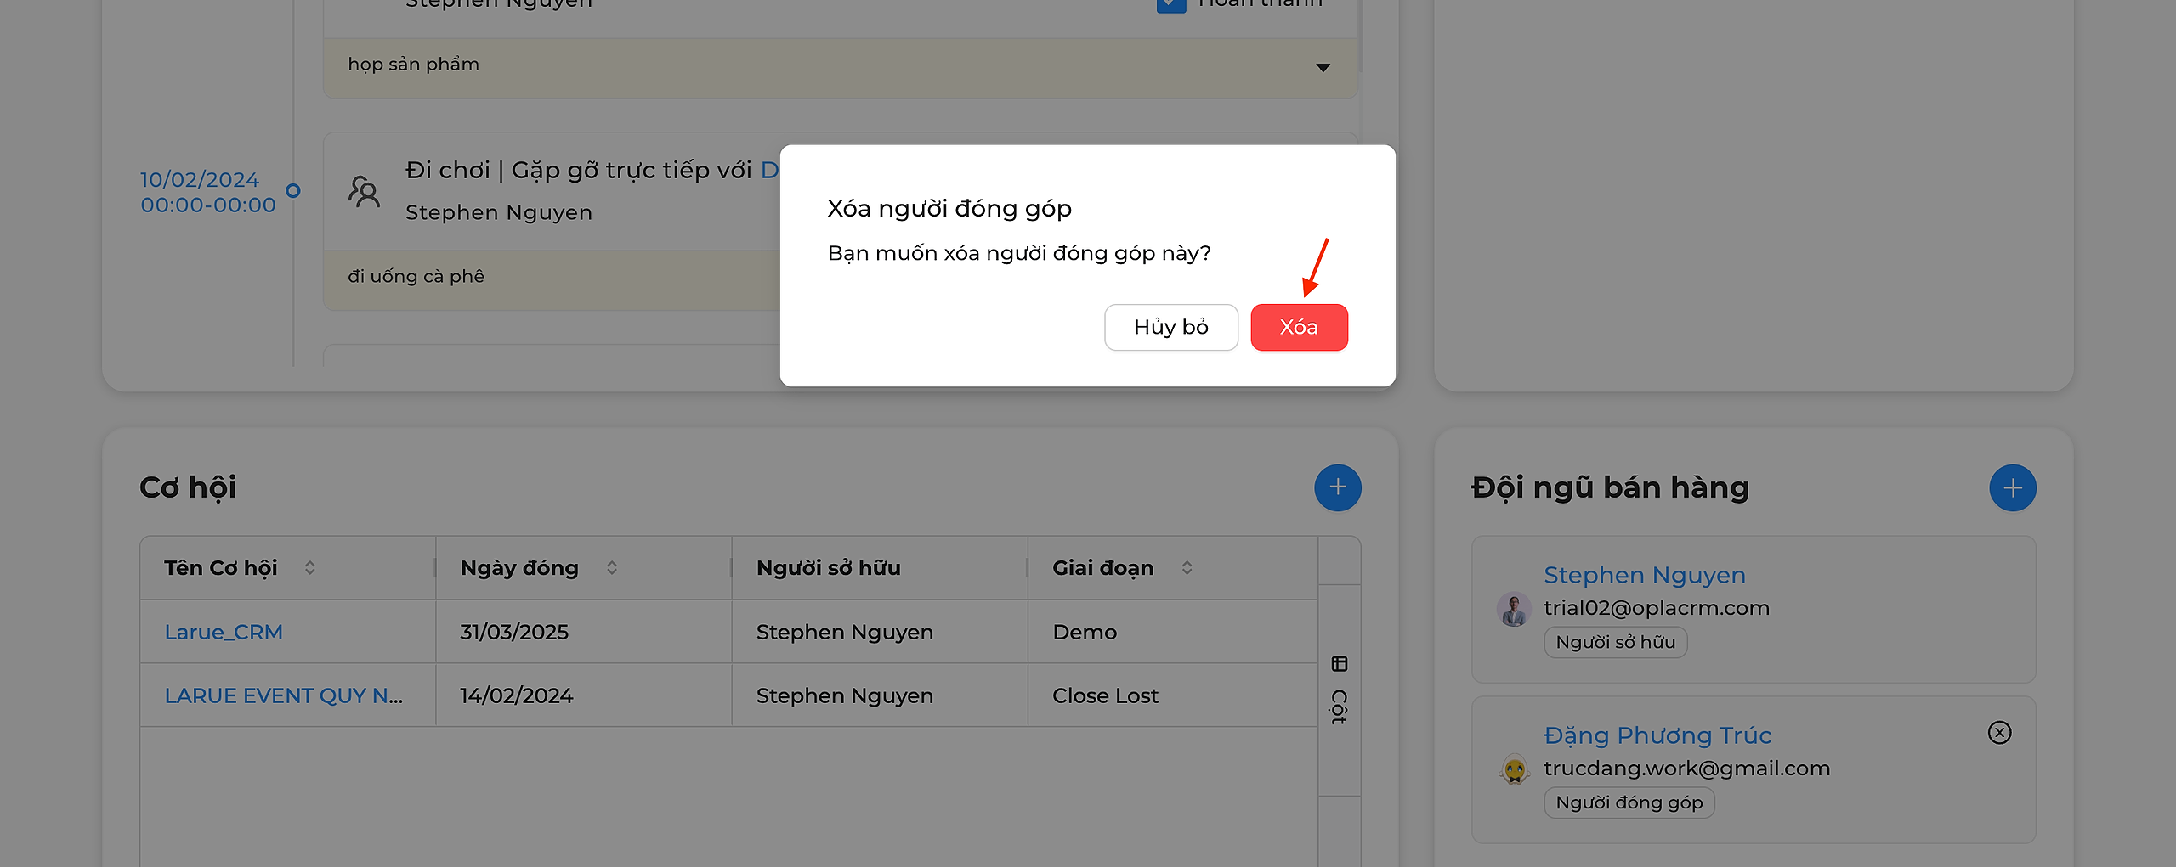Select Stephen Nguyen owner in LARUE EVENT row
The image size is (2176, 867).
[844, 695]
